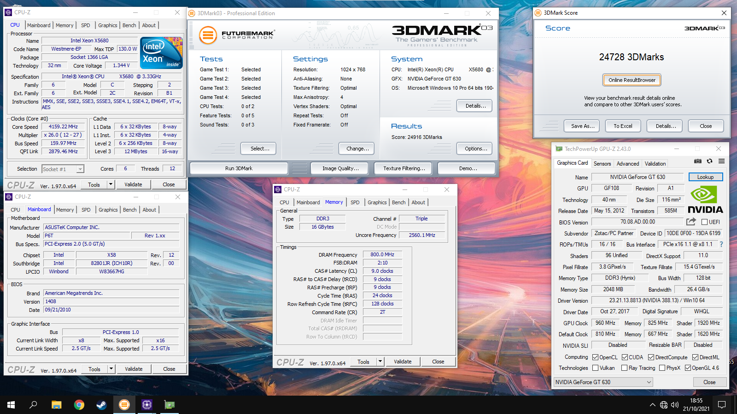
Task: Click the Lookup button in GPU-Z
Action: 706,177
